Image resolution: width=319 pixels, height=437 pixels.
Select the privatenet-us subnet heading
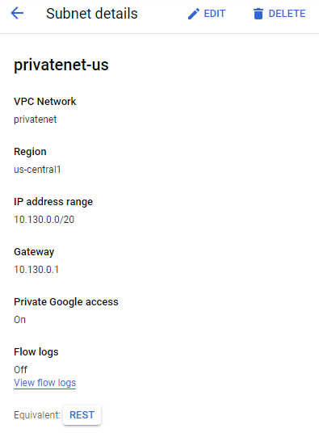61,65
